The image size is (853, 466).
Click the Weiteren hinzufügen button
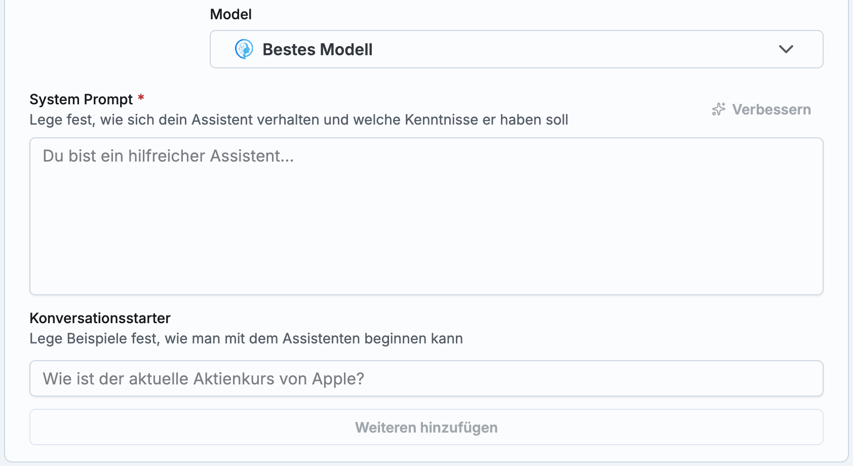click(x=426, y=428)
